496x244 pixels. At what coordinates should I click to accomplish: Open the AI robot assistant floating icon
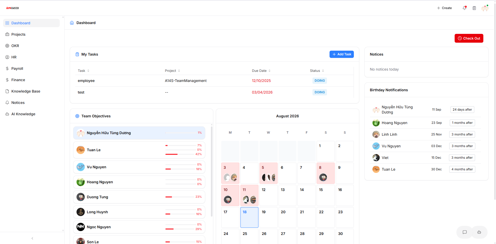(x=479, y=232)
